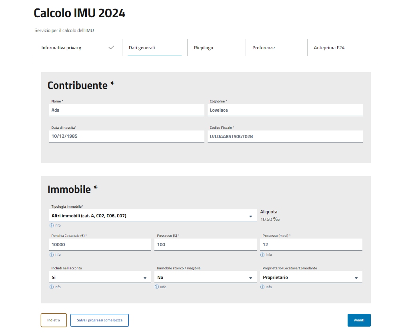Click Info icon under Rendita Catastale

[x=51, y=255]
